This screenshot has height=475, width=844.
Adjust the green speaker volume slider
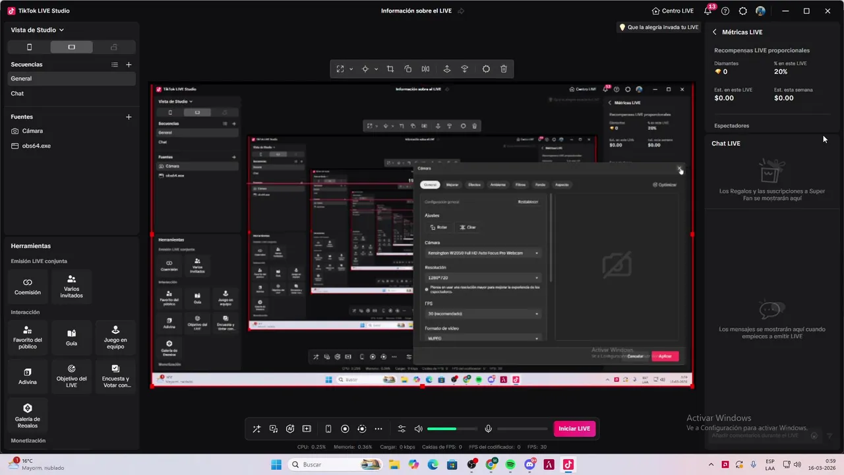pos(452,429)
